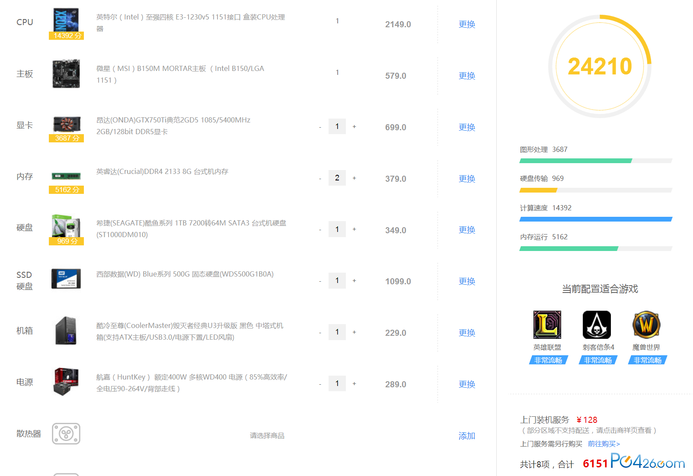Open the MSI B150M motherboard image
This screenshot has width=693, height=476.
click(66, 74)
